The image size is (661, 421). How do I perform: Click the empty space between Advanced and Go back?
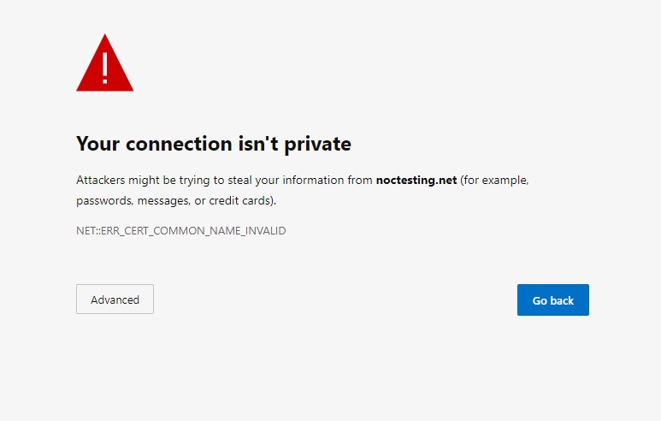[335, 299]
